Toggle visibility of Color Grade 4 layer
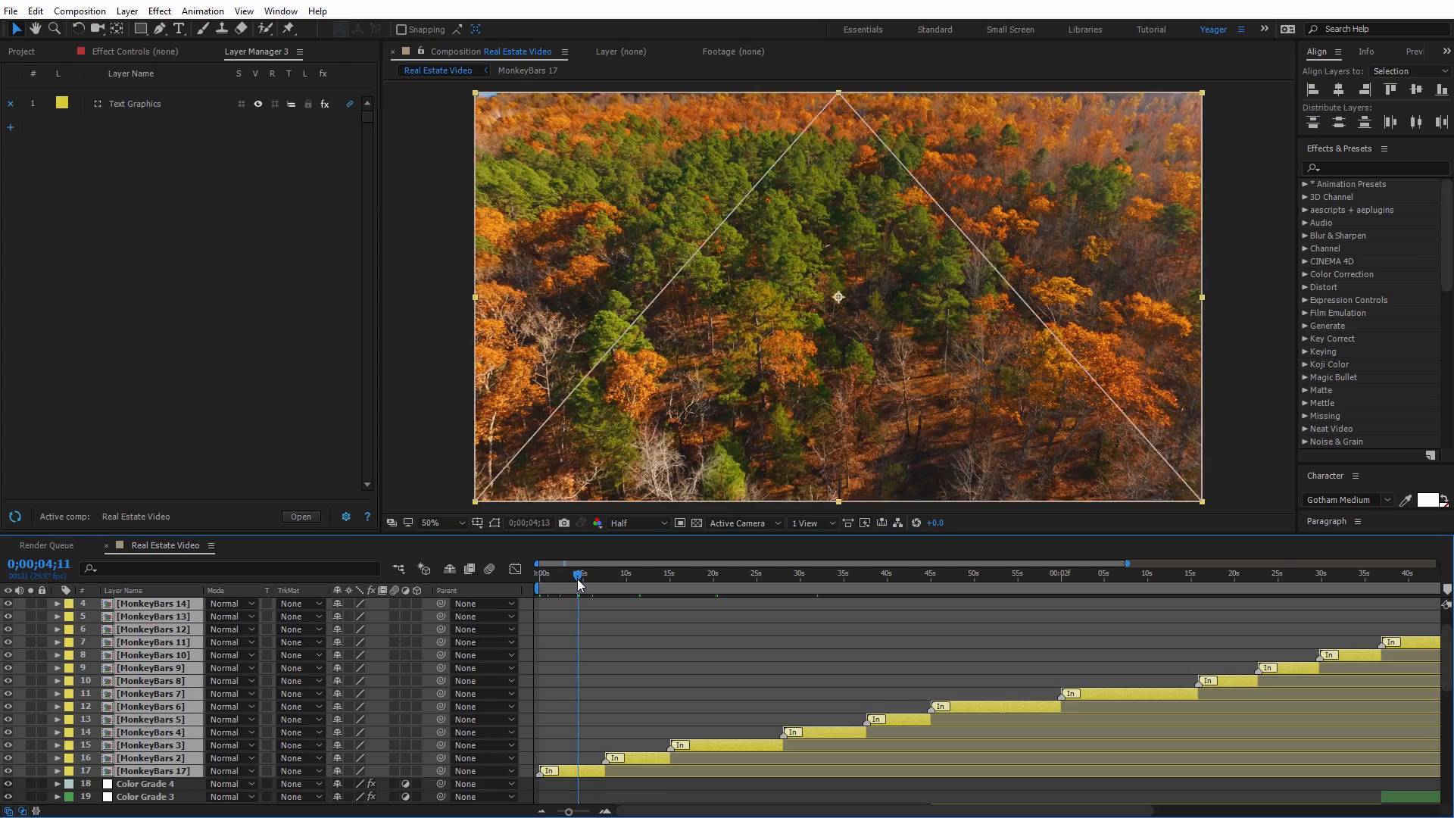 (x=8, y=784)
